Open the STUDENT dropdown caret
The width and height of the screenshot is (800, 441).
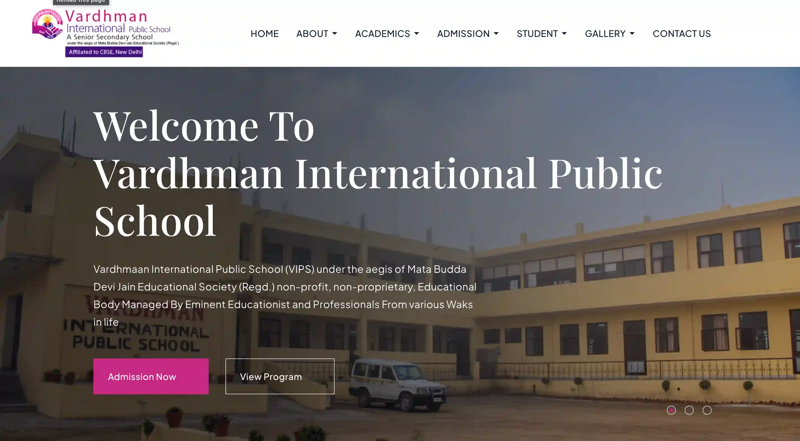click(x=564, y=34)
